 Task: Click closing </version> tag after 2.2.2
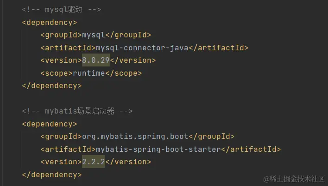[x=128, y=162]
